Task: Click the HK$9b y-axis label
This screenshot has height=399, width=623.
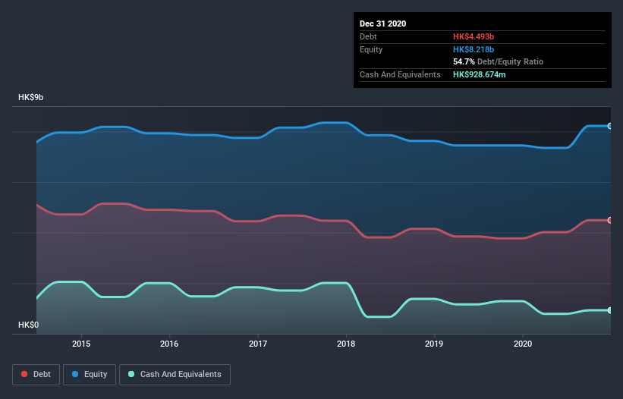Action: click(x=30, y=97)
